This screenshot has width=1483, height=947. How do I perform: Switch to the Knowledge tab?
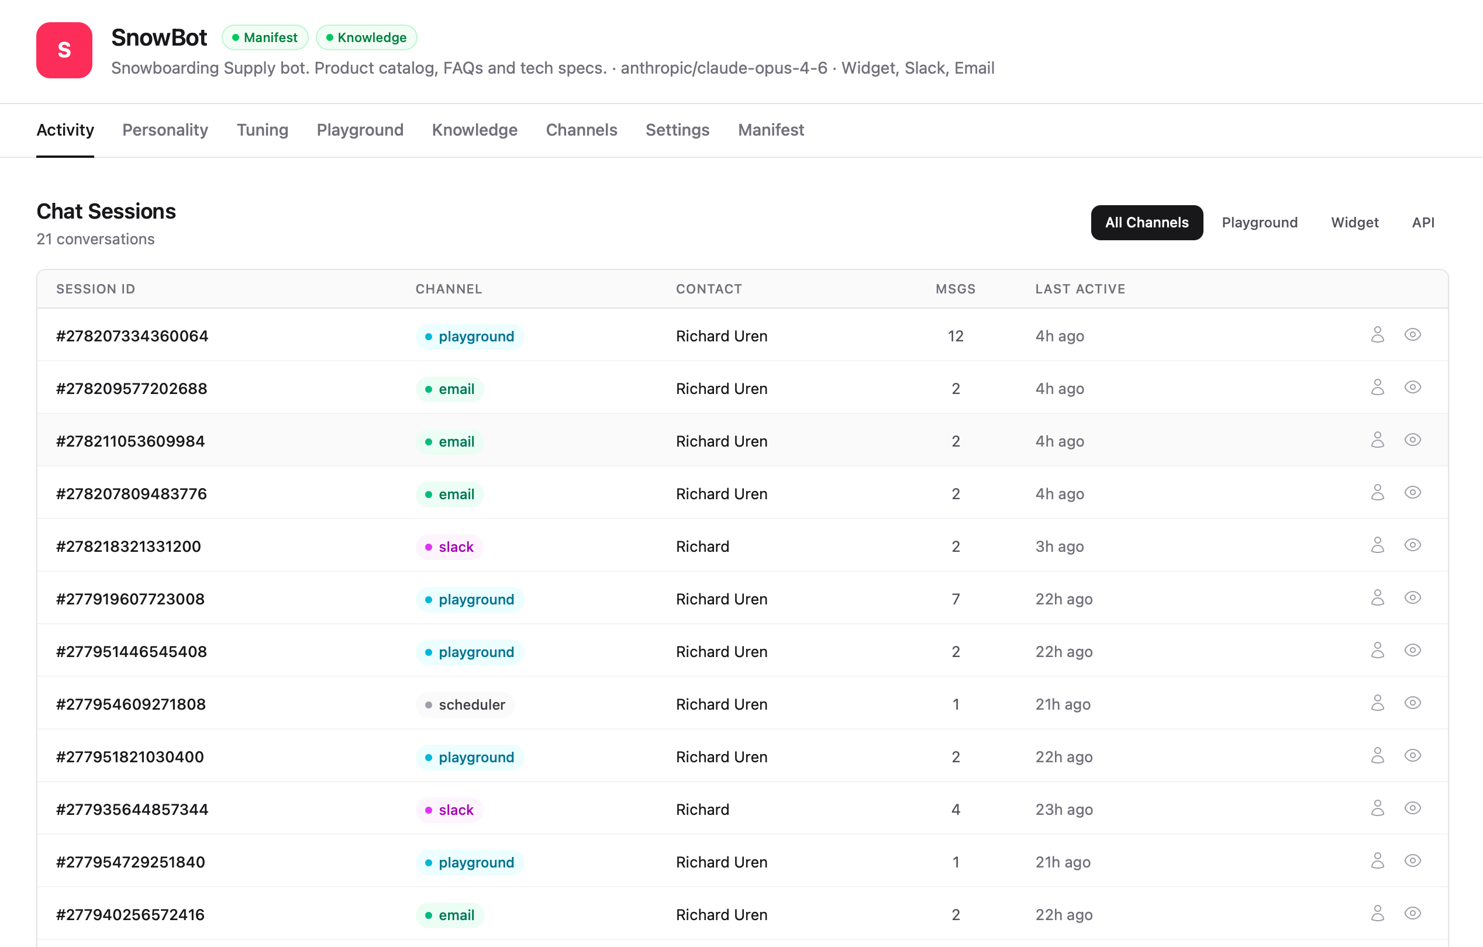coord(474,130)
